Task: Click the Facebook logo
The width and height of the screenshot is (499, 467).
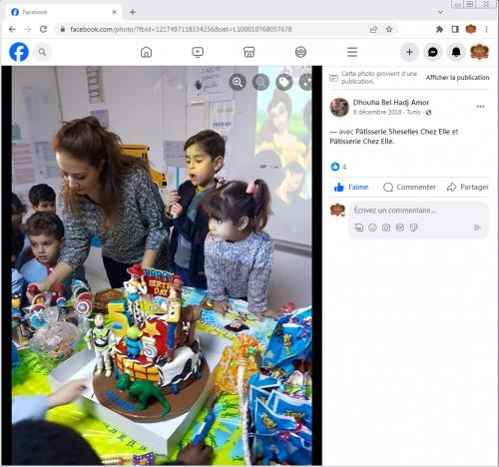Action: click(19, 52)
